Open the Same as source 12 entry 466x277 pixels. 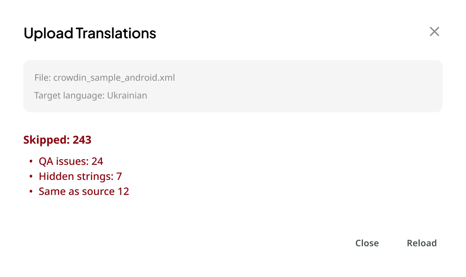[84, 191]
